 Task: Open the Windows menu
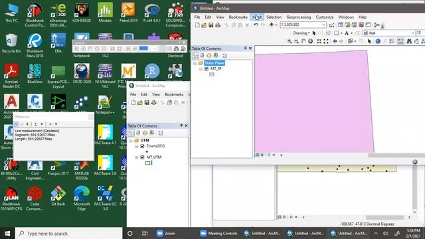coord(346,17)
